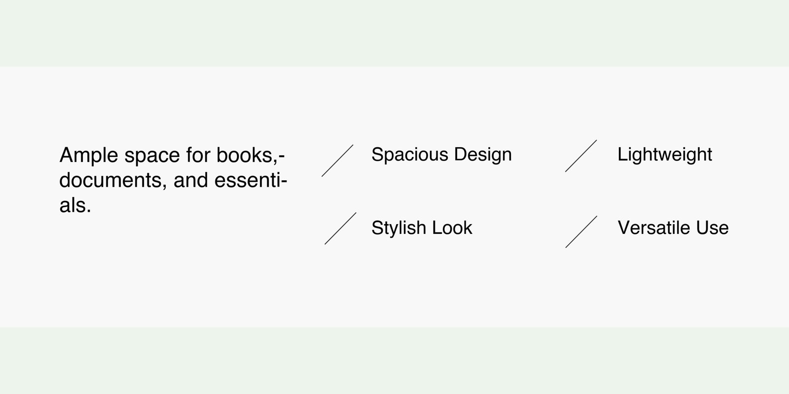Click the Stylish Look feature label
789x394 pixels.
click(x=422, y=228)
